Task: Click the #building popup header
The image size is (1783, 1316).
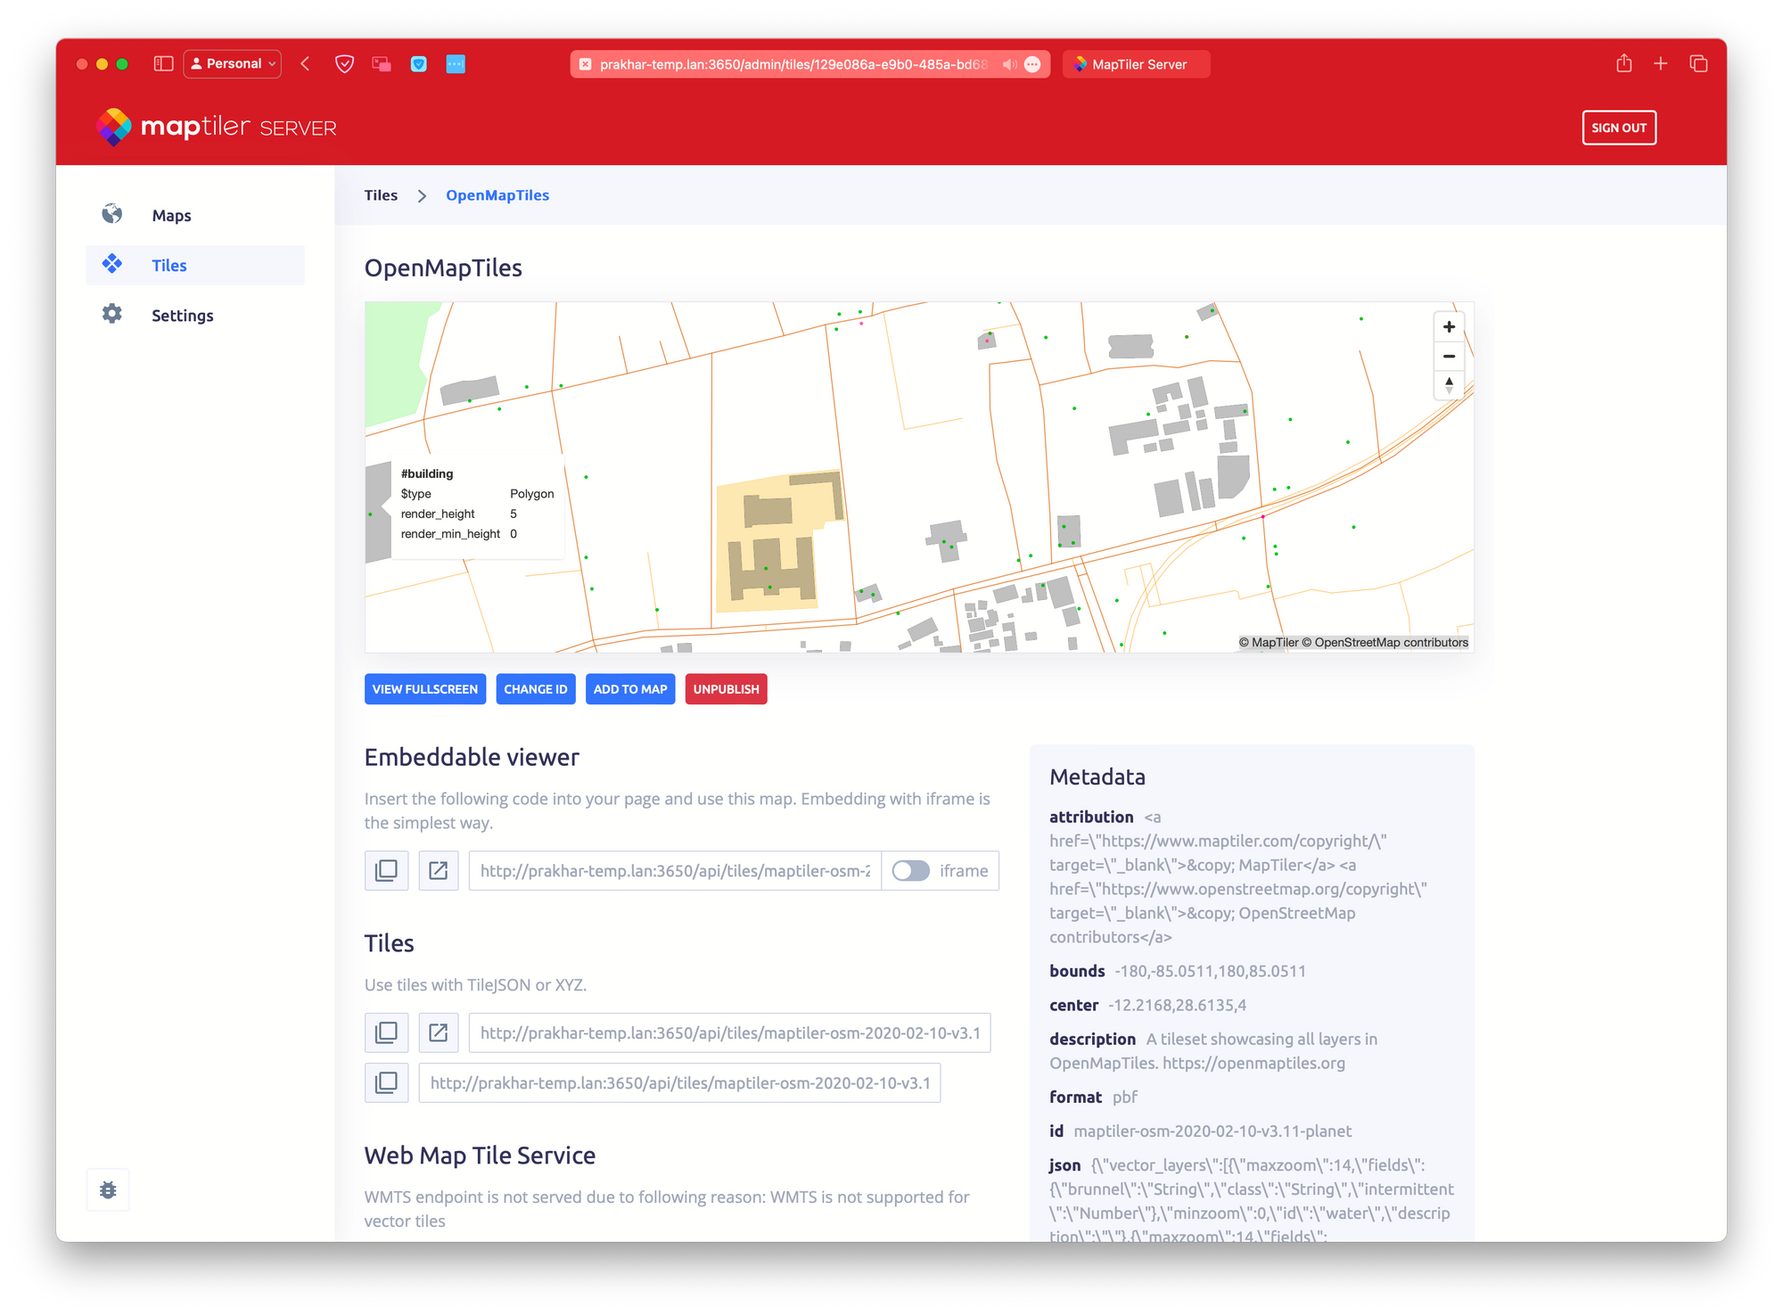Action: (x=427, y=473)
